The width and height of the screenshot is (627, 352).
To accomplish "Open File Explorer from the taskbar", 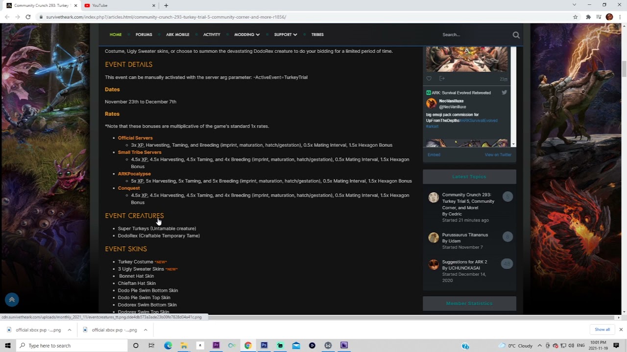I will point(184,346).
